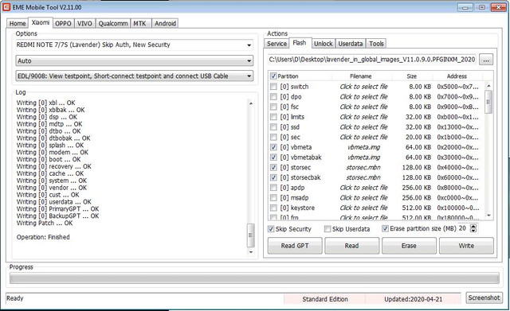Click storsec.mbn filename in storsec row

(363, 168)
